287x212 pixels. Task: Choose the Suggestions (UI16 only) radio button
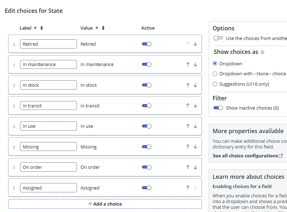[x=215, y=84]
